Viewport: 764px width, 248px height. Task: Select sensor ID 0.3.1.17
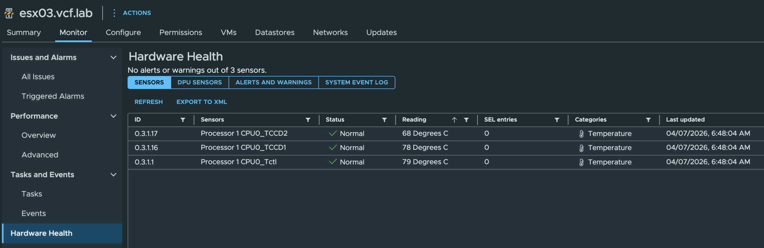(x=146, y=134)
